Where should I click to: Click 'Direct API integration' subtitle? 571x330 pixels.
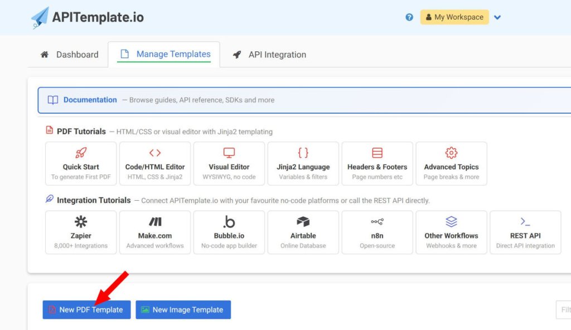click(525, 246)
